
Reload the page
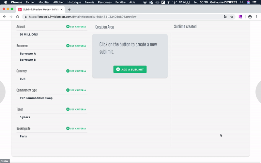[x=18, y=17]
